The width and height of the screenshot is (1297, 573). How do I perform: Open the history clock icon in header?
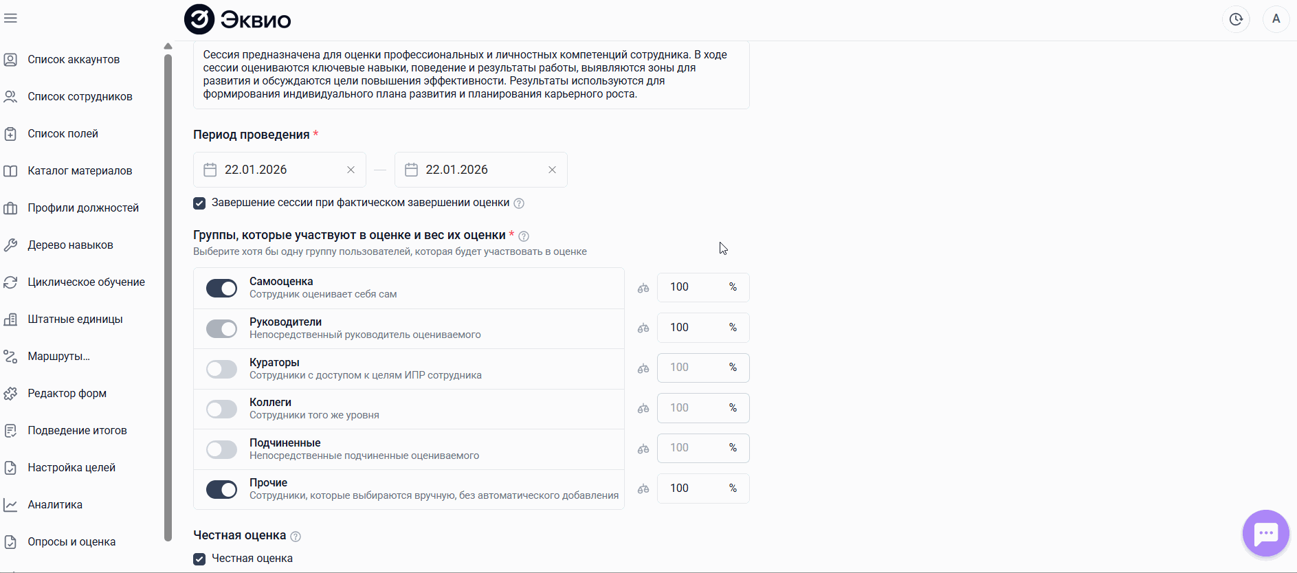tap(1236, 19)
